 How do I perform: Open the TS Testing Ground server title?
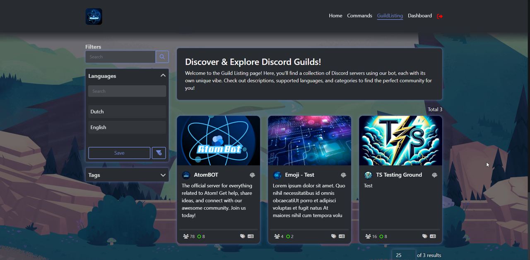(x=399, y=175)
